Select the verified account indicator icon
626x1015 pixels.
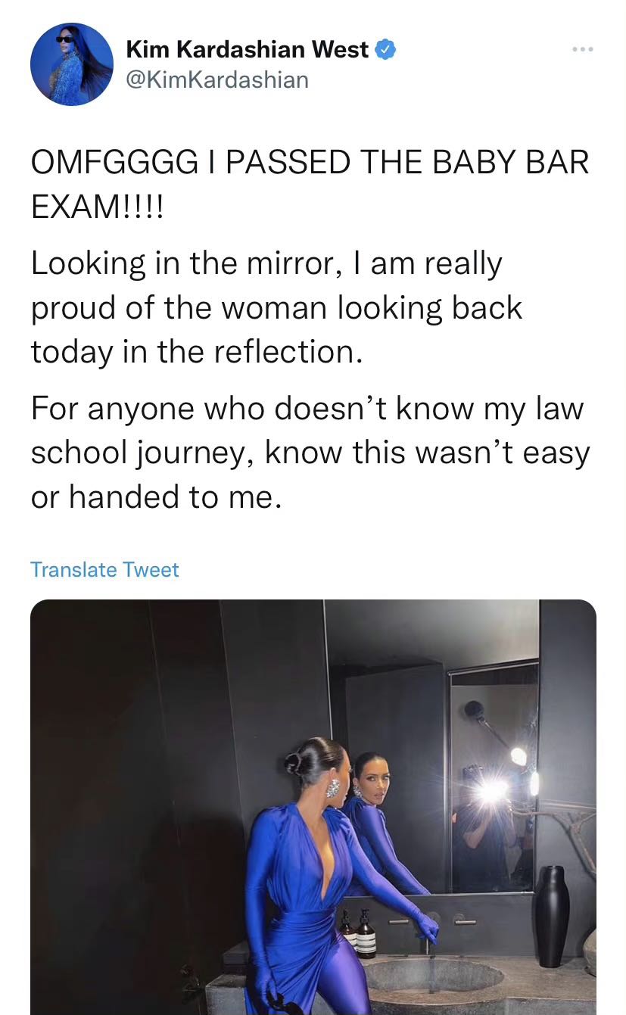point(385,48)
